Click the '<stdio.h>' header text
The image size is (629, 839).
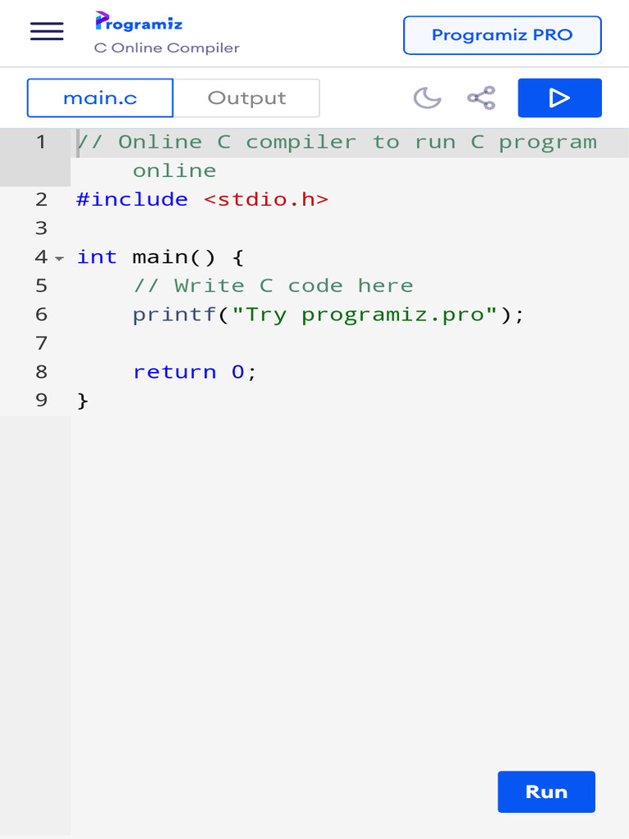(x=266, y=200)
